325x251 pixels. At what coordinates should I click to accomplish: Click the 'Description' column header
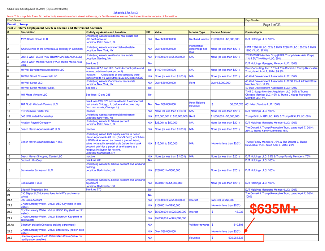(28, 32)
